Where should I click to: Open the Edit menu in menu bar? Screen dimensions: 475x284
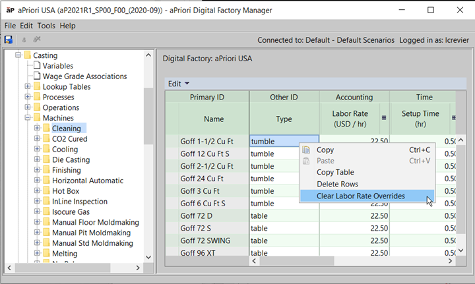coord(26,26)
